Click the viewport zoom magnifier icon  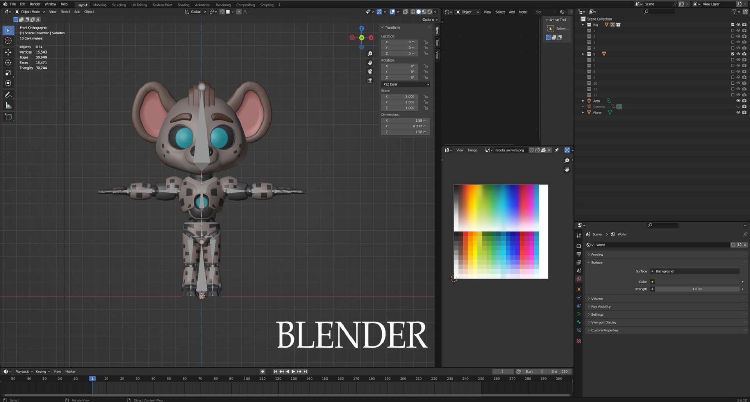point(370,54)
